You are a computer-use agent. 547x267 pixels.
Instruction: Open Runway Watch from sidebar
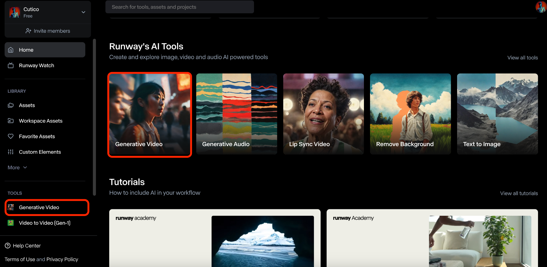tap(45, 65)
